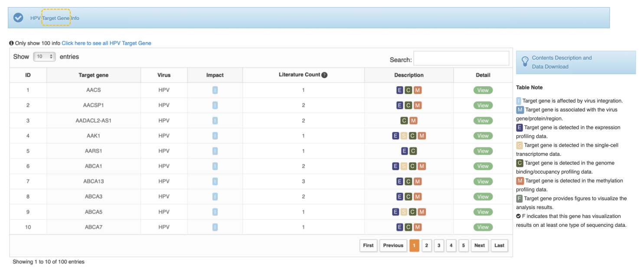Click the 'E' expression badge in ABCA13 row
Screen dimensions: 641x268
point(400,181)
